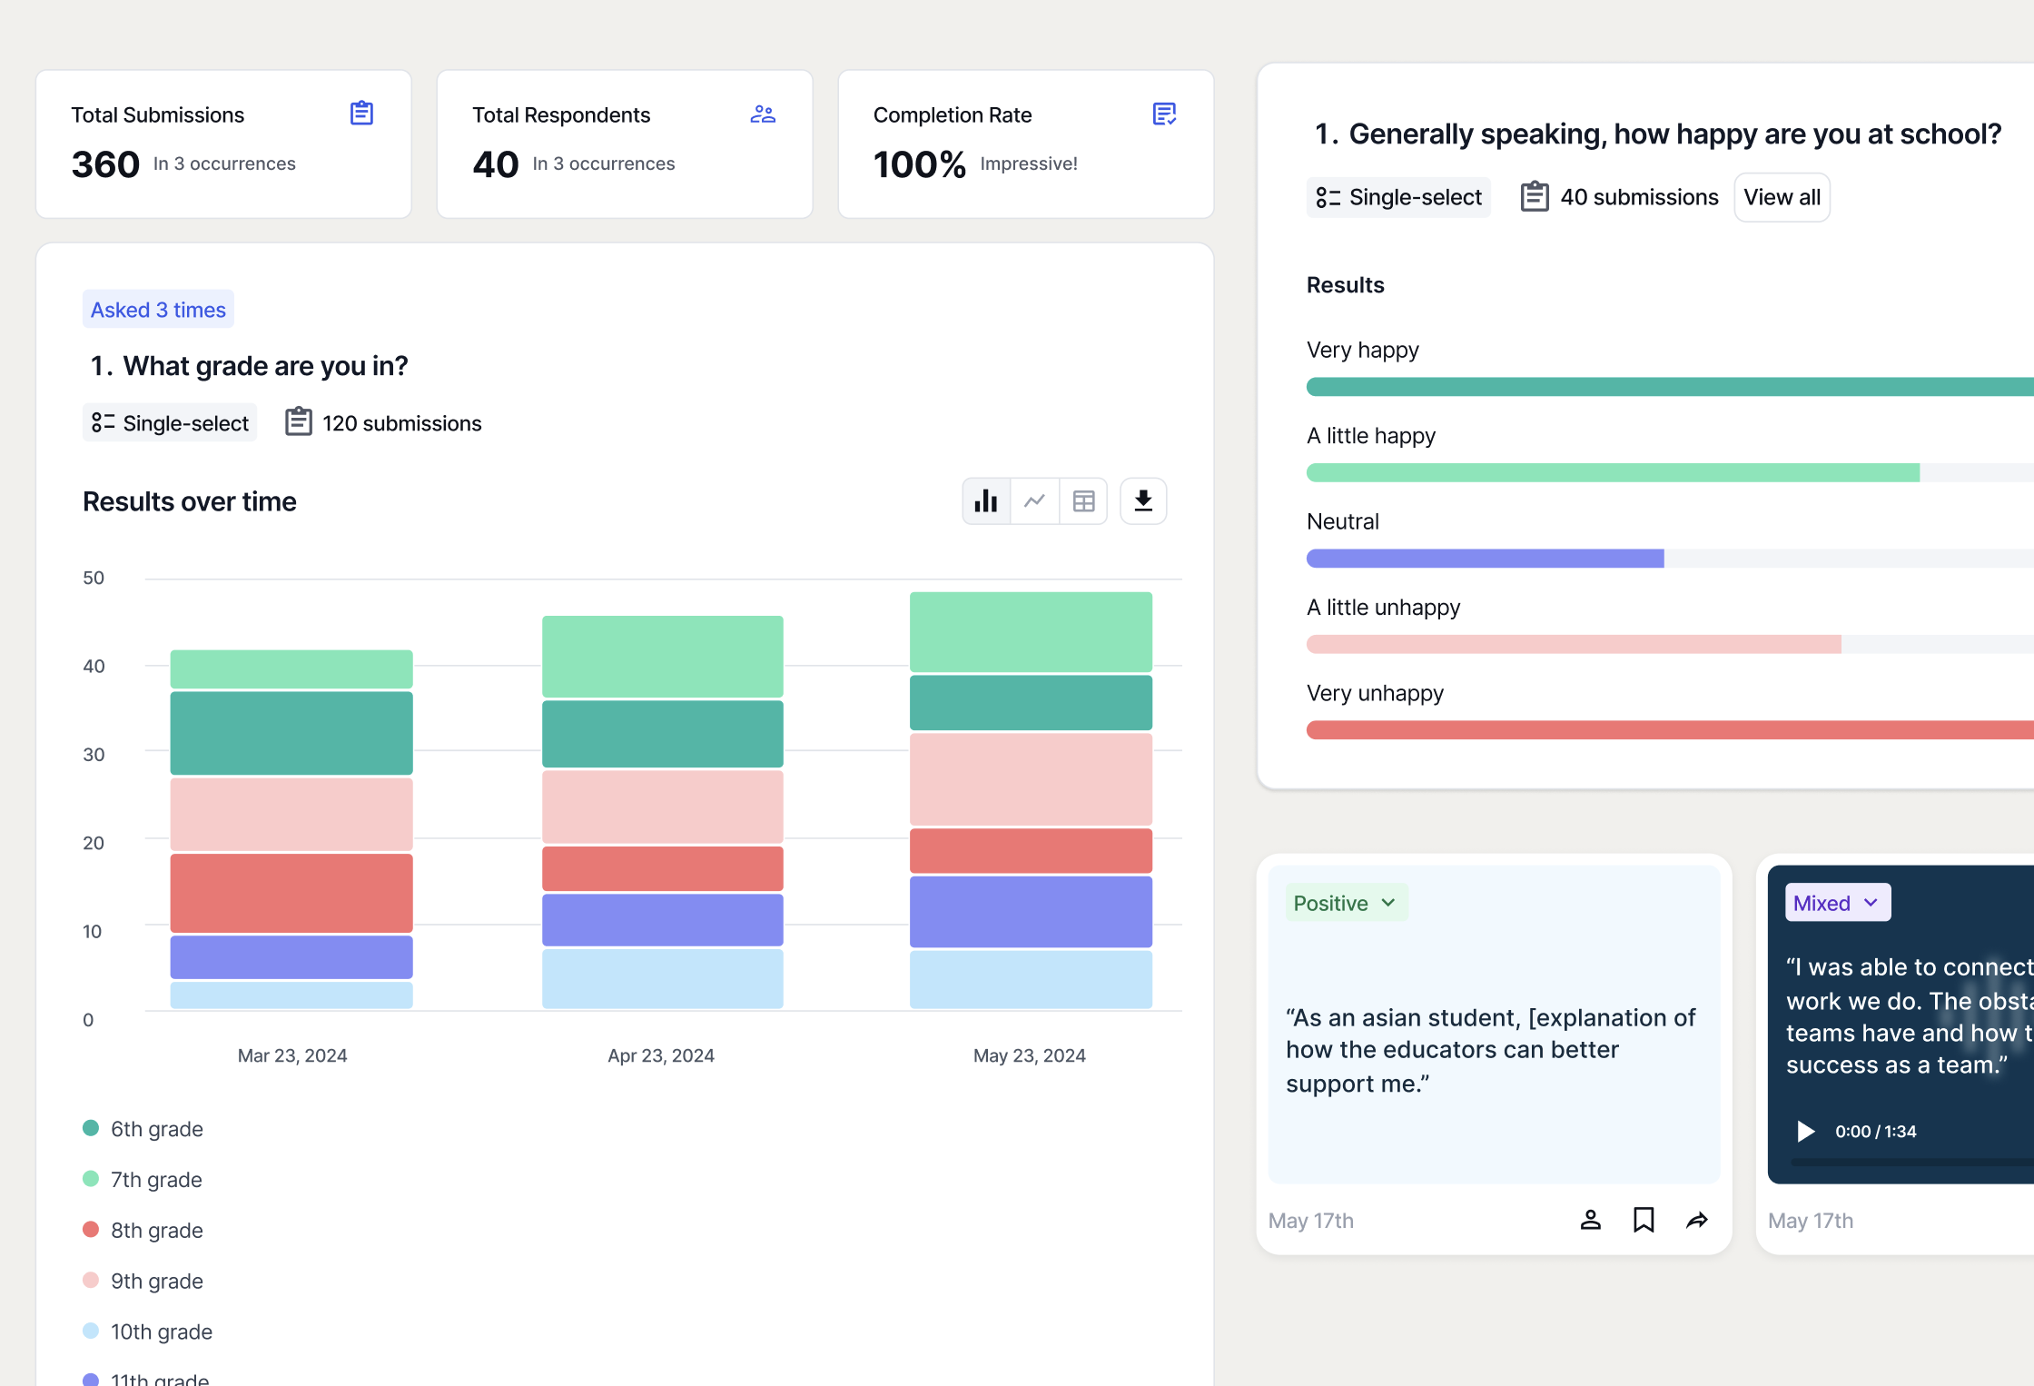This screenshot has width=2034, height=1386.
Task: Open the Positive sentiment dropdown
Action: pyautogui.click(x=1347, y=903)
